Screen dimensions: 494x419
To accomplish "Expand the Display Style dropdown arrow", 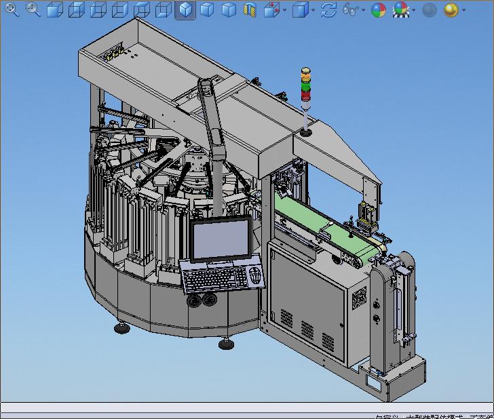I will click(x=313, y=10).
